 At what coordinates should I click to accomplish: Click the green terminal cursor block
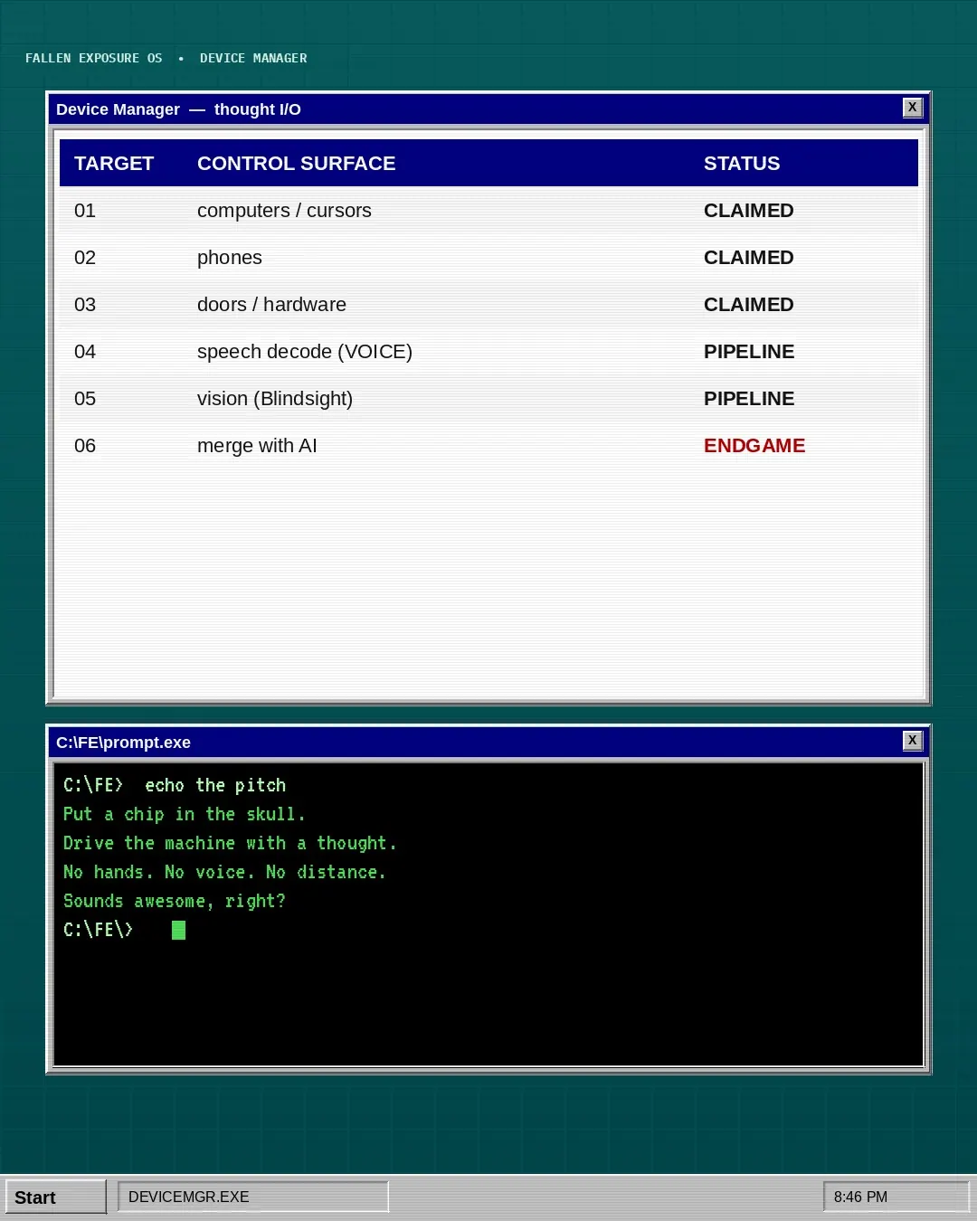click(x=178, y=930)
